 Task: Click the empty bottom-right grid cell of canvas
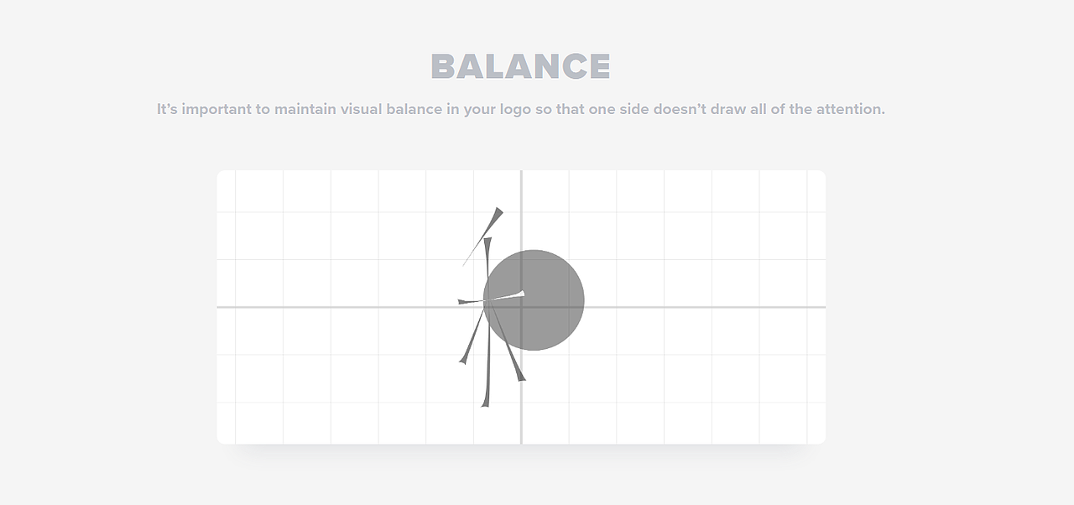pyautogui.click(x=783, y=423)
